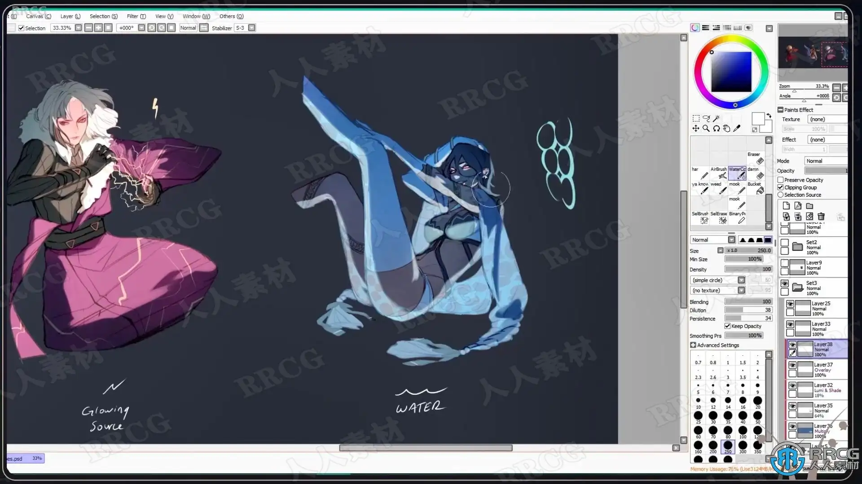Select the Magic Wand tool
Image resolution: width=862 pixels, height=484 pixels.
point(717,118)
